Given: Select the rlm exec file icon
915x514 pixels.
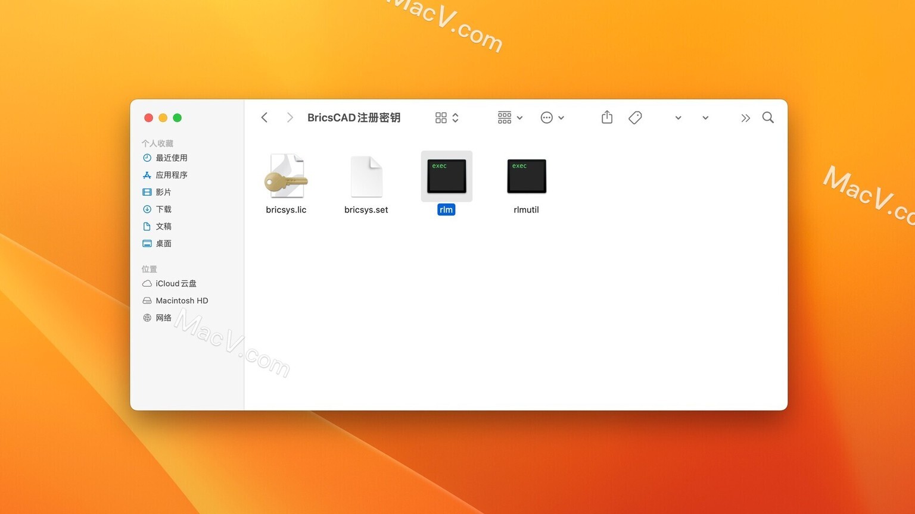Looking at the screenshot, I should point(446,176).
